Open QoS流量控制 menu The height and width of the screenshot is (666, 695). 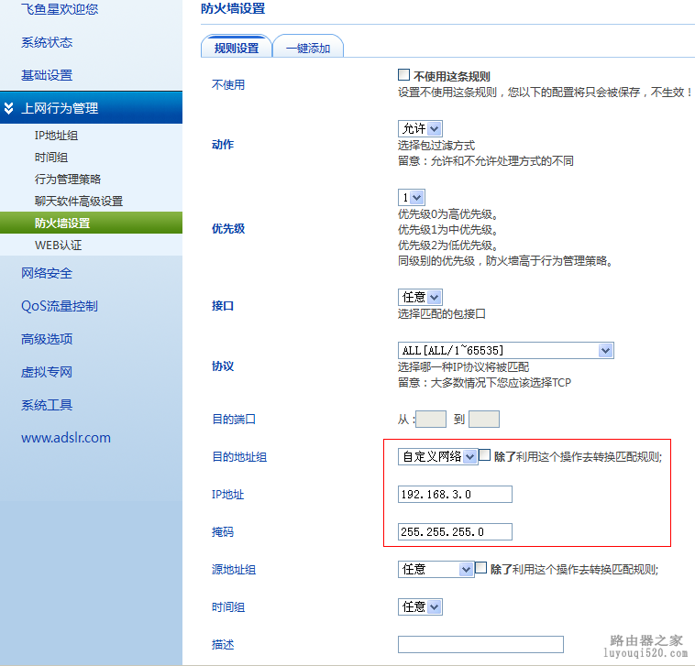(x=60, y=306)
